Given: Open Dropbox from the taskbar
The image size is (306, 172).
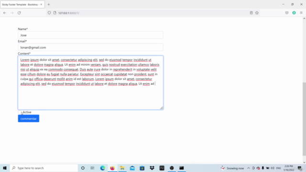Looking at the screenshot, I should (x=152, y=168).
